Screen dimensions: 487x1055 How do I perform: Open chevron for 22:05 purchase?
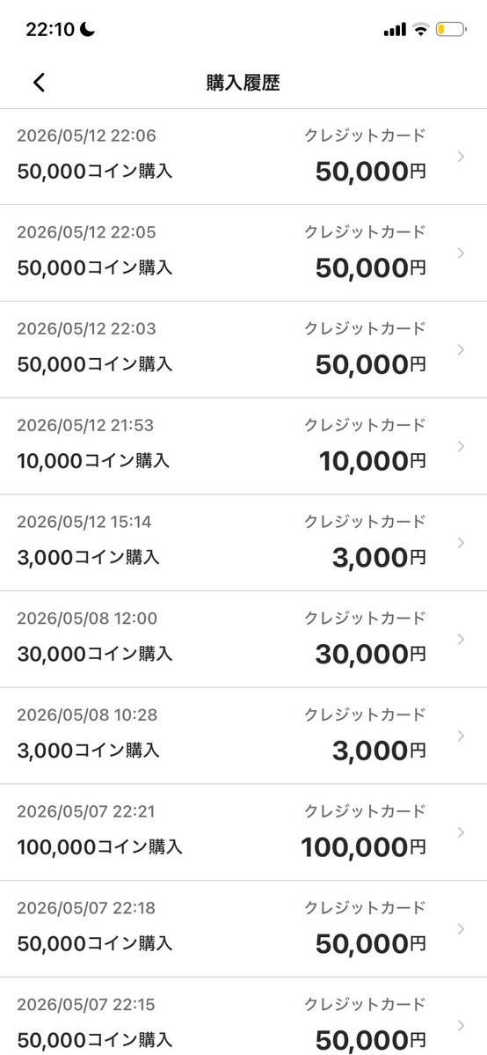point(461,253)
